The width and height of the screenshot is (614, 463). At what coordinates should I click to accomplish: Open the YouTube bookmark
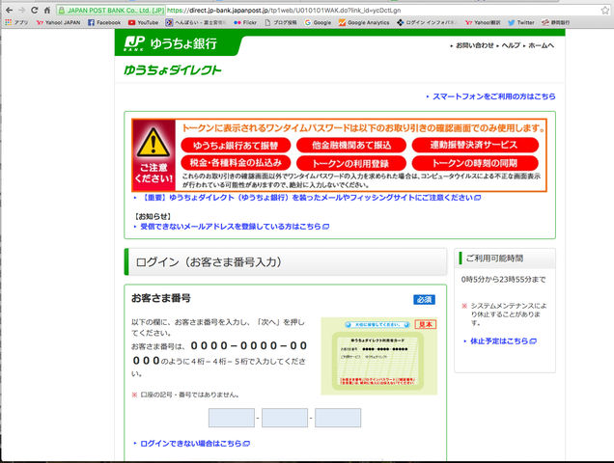pos(143,23)
